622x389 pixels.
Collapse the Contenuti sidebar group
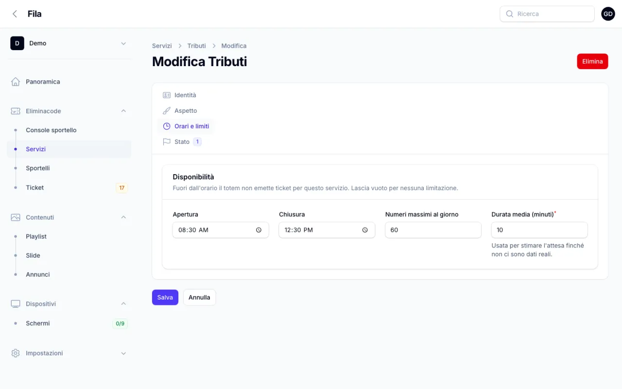point(123,217)
